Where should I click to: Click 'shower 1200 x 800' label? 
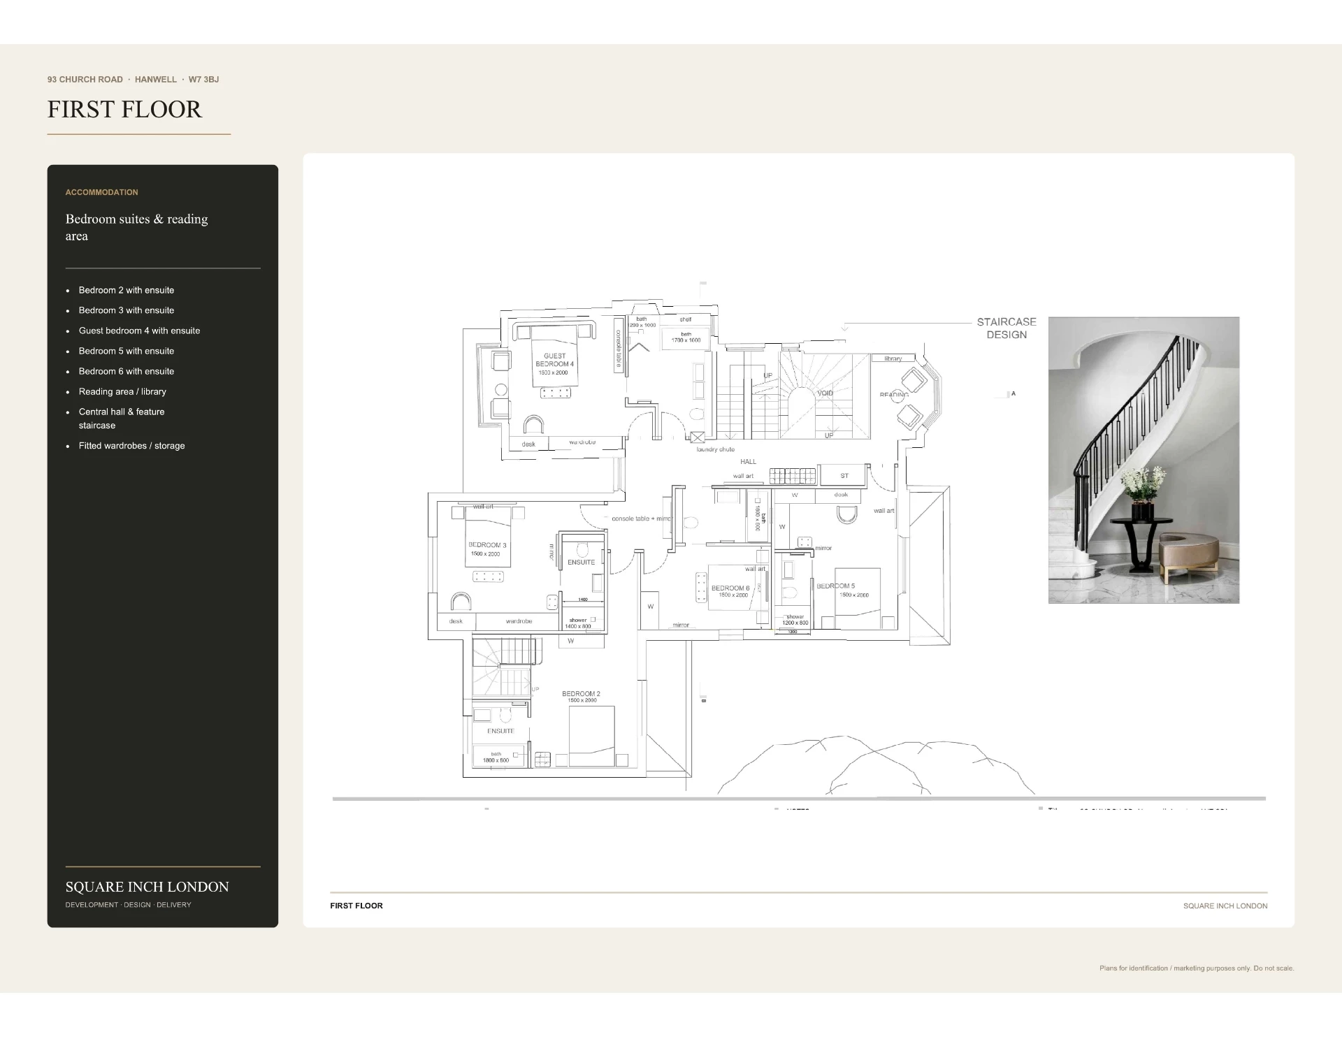[x=795, y=620]
